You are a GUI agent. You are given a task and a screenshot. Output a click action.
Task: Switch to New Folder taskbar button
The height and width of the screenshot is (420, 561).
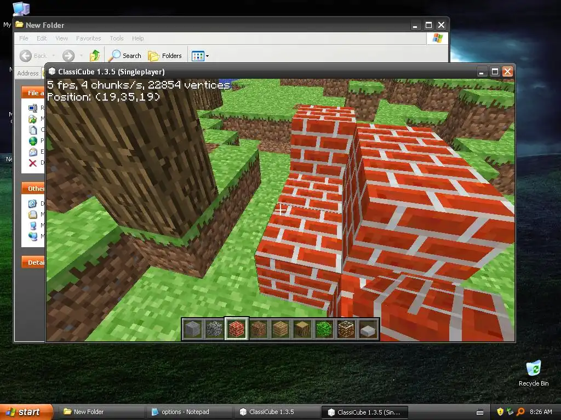click(102, 412)
